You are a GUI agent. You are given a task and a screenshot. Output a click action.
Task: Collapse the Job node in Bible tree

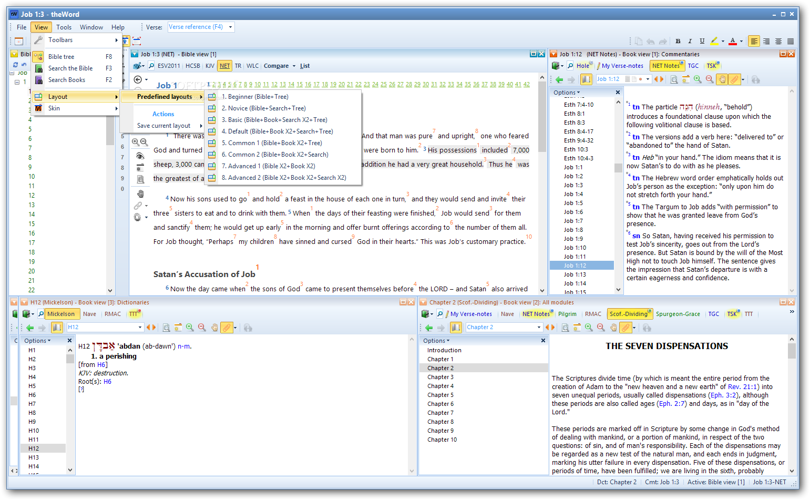[12, 73]
